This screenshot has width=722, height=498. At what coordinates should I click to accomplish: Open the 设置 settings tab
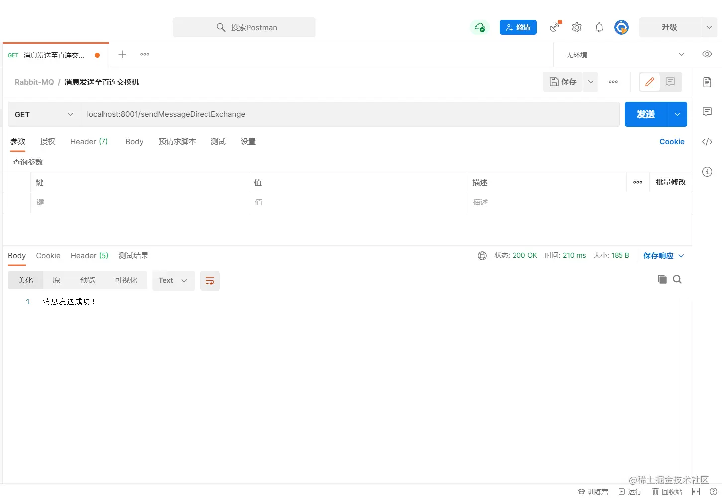point(248,142)
